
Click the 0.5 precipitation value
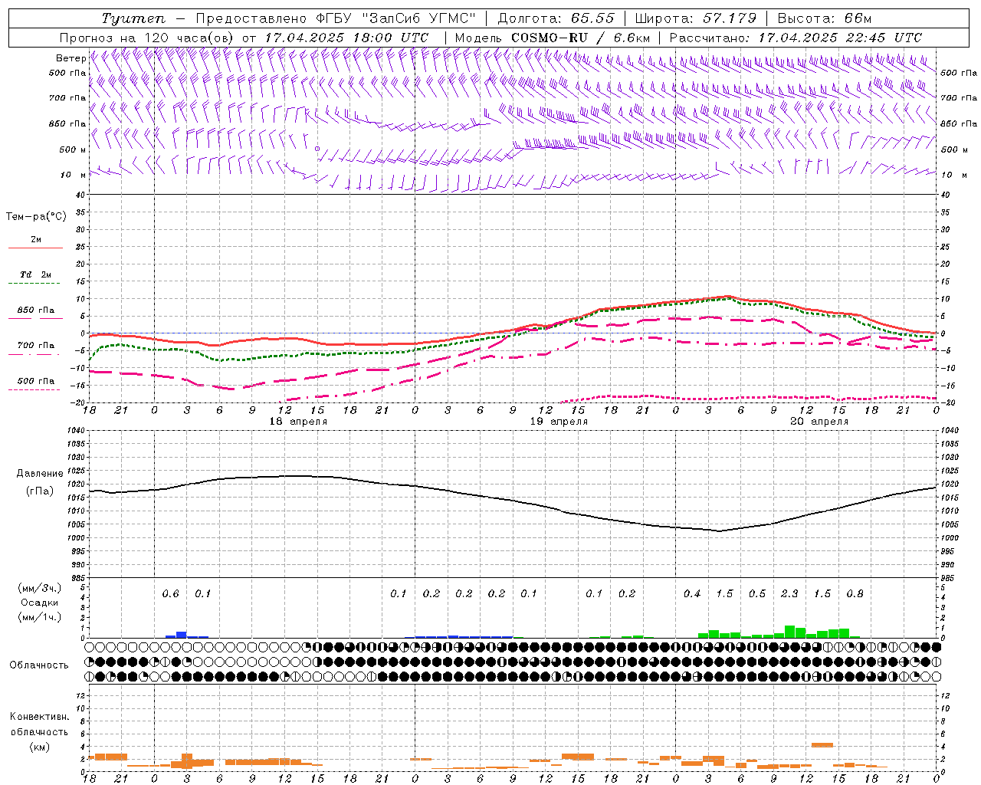(757, 593)
